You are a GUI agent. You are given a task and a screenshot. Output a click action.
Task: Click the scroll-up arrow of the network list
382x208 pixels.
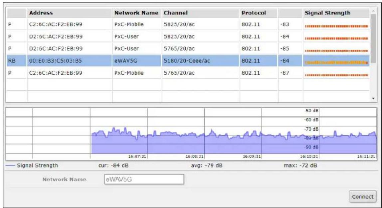(373, 11)
